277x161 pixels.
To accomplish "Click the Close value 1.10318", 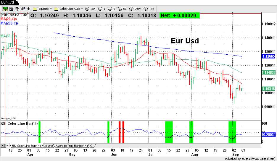I will (x=146, y=16).
